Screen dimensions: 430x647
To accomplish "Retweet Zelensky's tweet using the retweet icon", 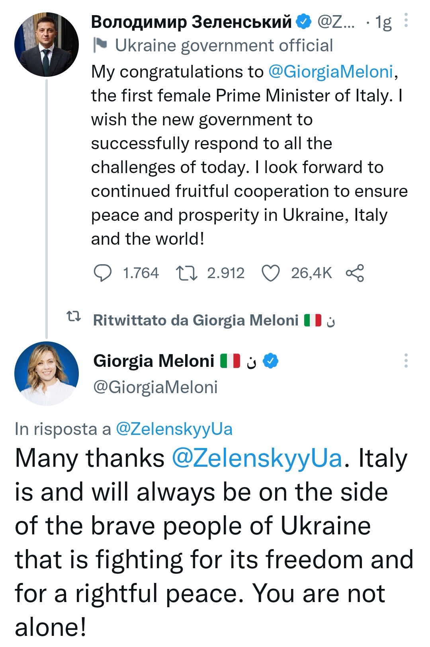I will 186,273.
